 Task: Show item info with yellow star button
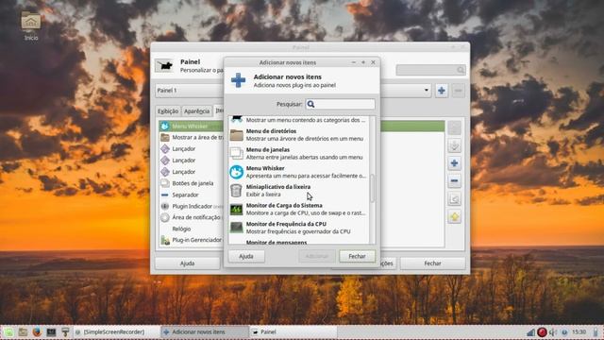coord(454,216)
